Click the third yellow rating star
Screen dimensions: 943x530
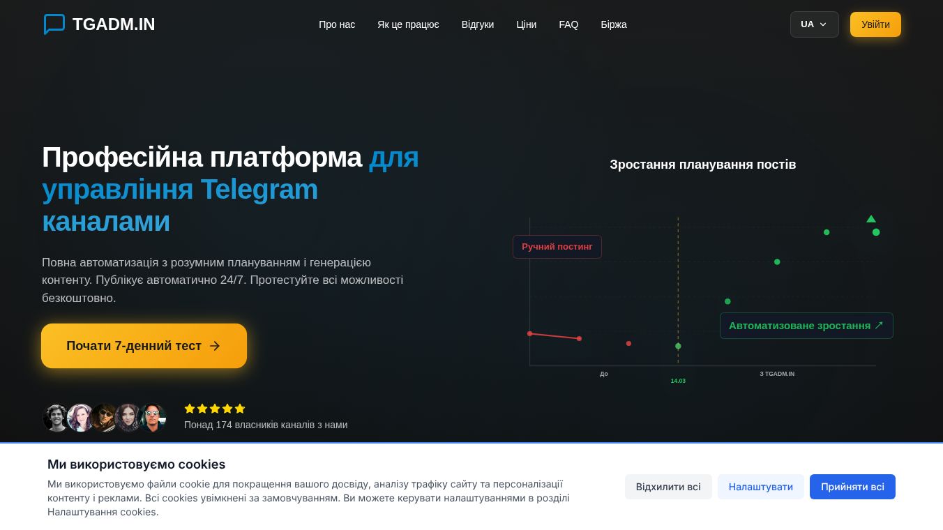tap(215, 409)
